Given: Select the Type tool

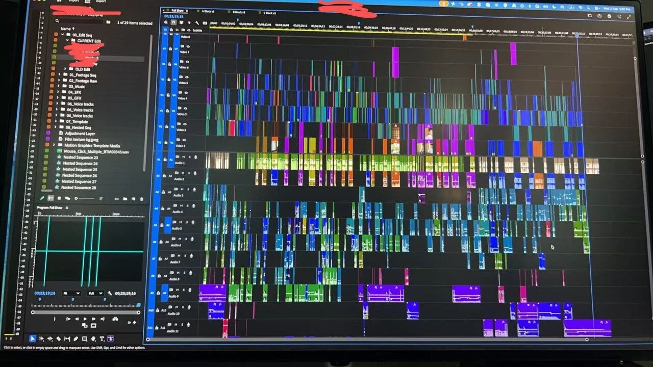Looking at the screenshot, I should click(102, 338).
